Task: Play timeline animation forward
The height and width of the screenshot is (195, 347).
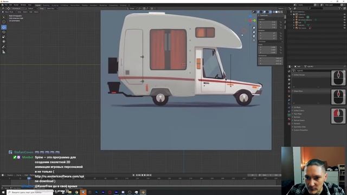Action: (145, 175)
